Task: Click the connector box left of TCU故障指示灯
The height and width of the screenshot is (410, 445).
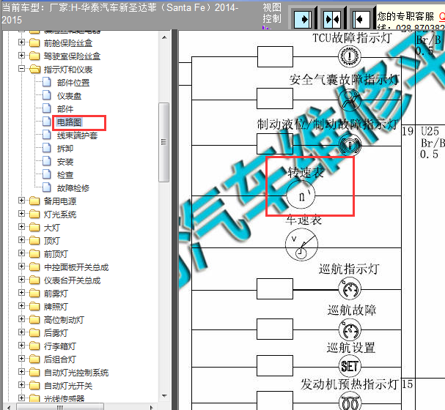Action: pyautogui.click(x=275, y=56)
